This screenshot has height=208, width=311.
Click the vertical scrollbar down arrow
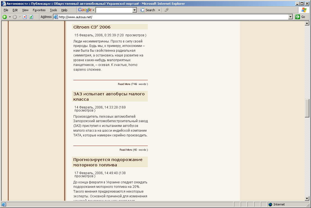(307, 198)
